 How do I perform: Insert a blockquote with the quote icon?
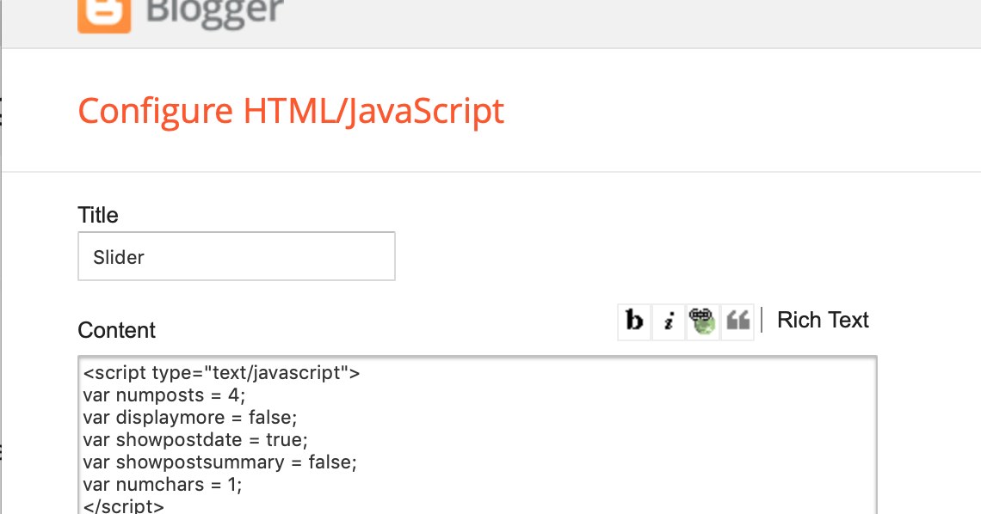tap(737, 321)
